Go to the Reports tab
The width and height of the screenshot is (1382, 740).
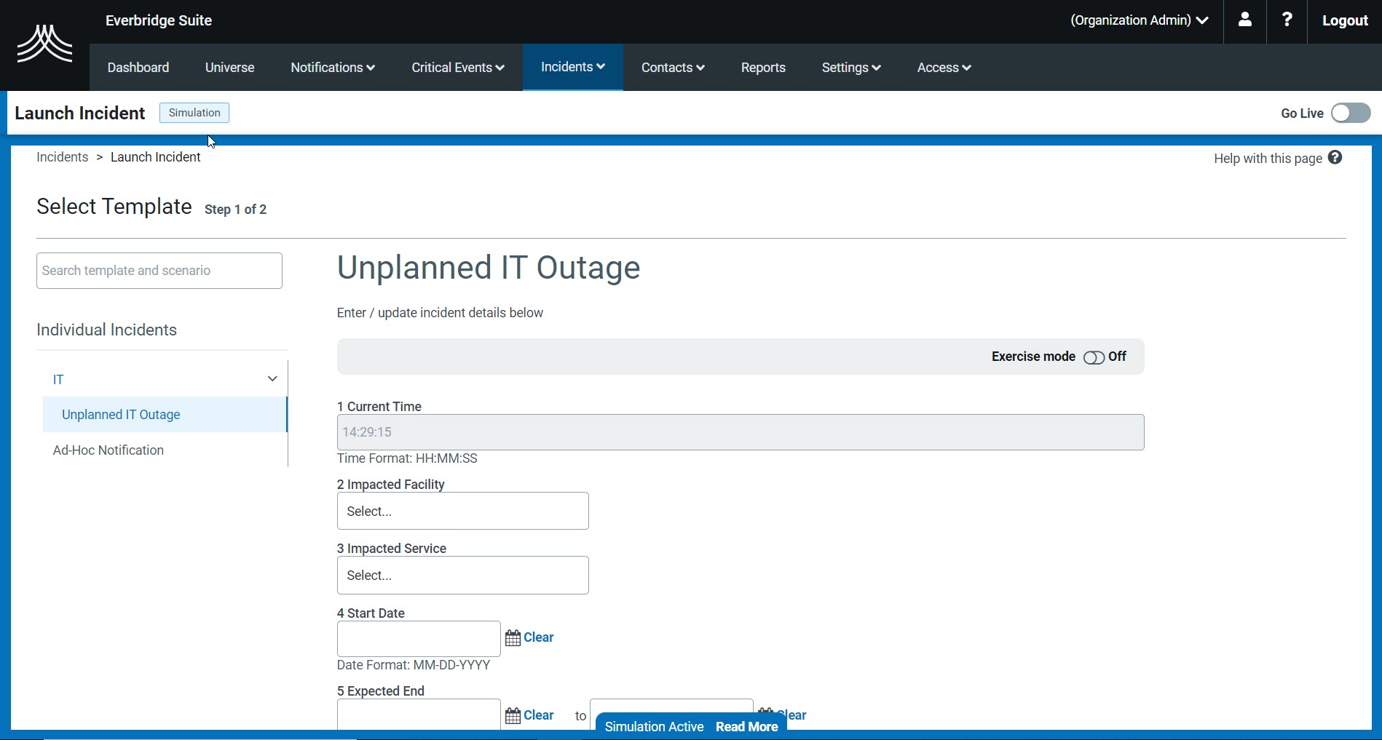(762, 68)
